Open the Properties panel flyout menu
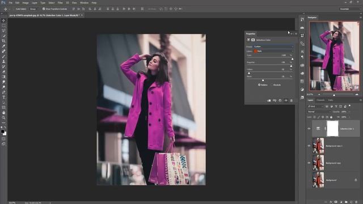363x204 pixels. pos(296,34)
